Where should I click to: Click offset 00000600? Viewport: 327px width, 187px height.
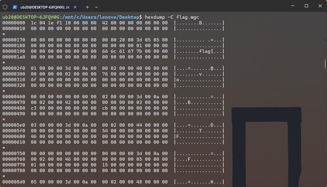14,136
